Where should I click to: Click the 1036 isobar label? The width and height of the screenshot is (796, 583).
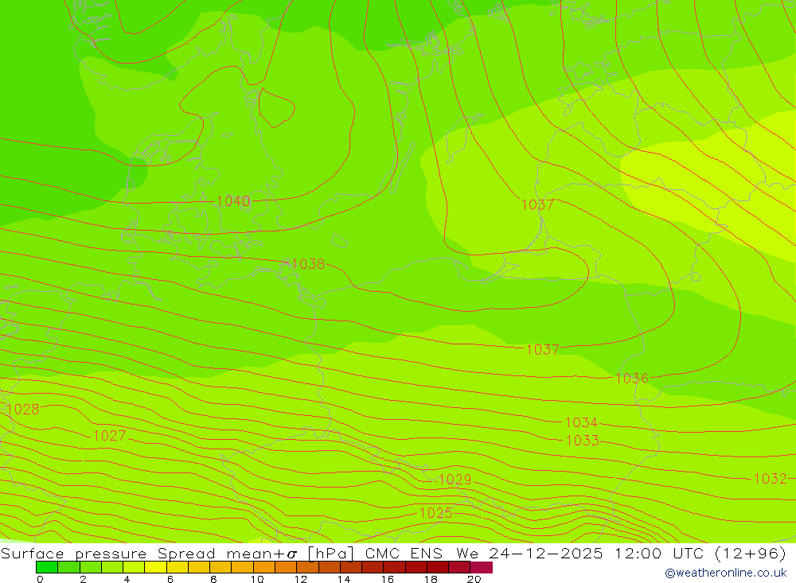pyautogui.click(x=632, y=378)
